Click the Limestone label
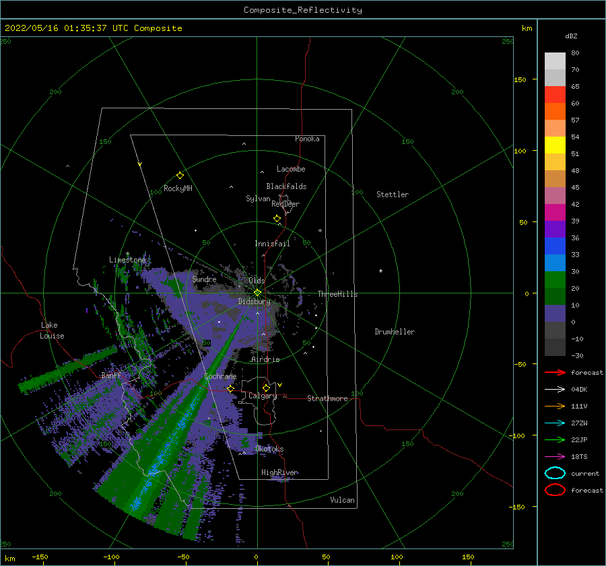Image resolution: width=606 pixels, height=566 pixels. tap(127, 260)
